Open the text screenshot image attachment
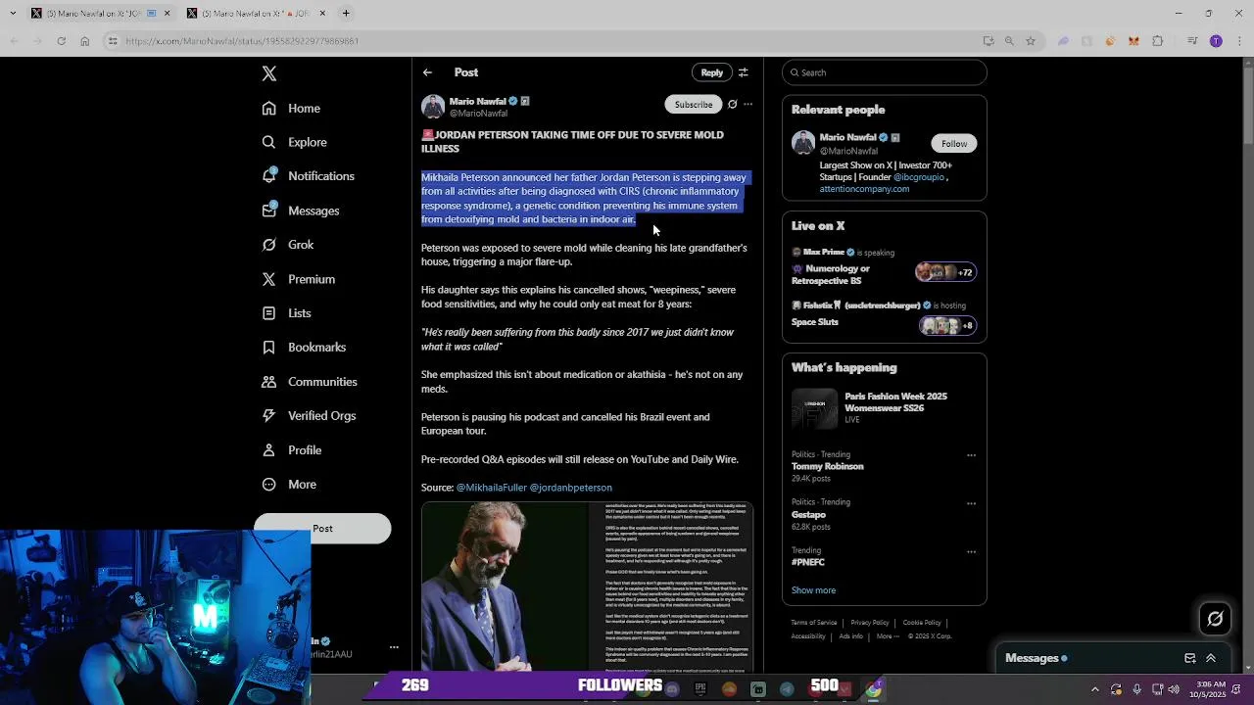The width and height of the screenshot is (1254, 705). tap(670, 587)
